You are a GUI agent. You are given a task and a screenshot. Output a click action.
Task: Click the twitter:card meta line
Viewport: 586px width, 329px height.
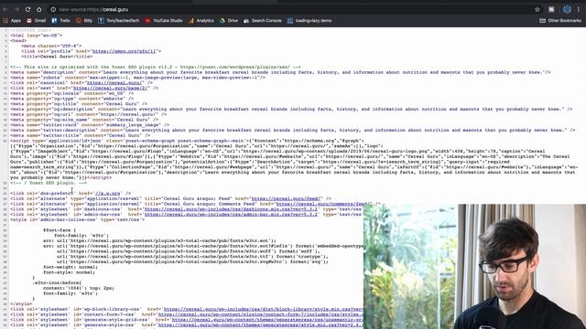click(90, 125)
